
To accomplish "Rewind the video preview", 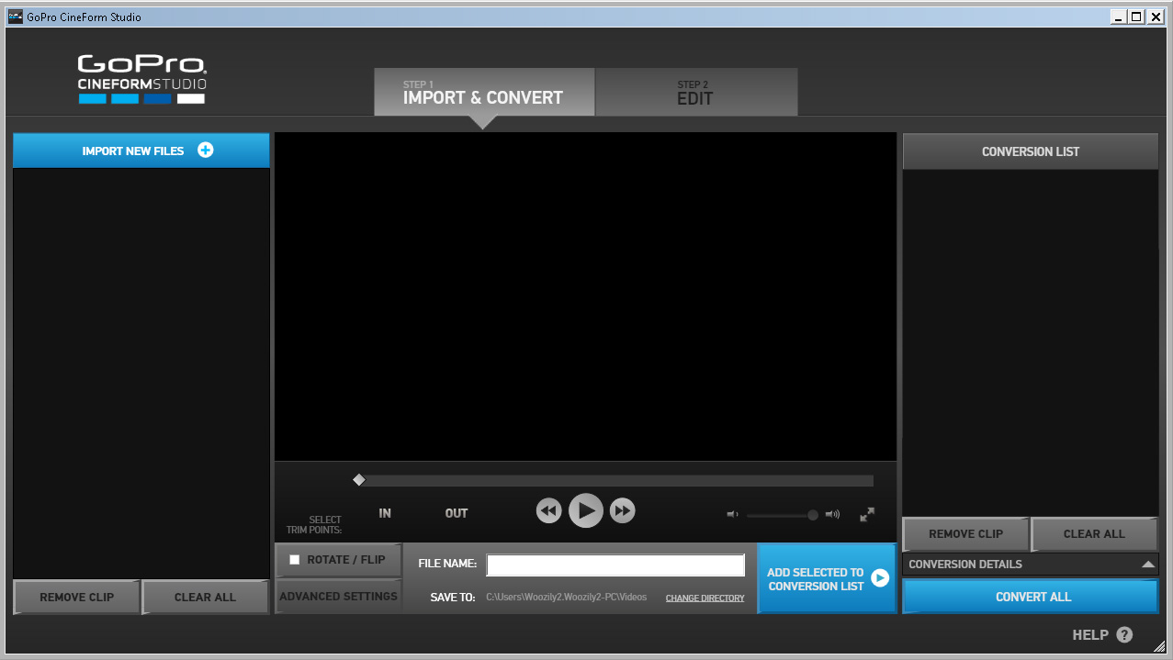I will pyautogui.click(x=548, y=511).
